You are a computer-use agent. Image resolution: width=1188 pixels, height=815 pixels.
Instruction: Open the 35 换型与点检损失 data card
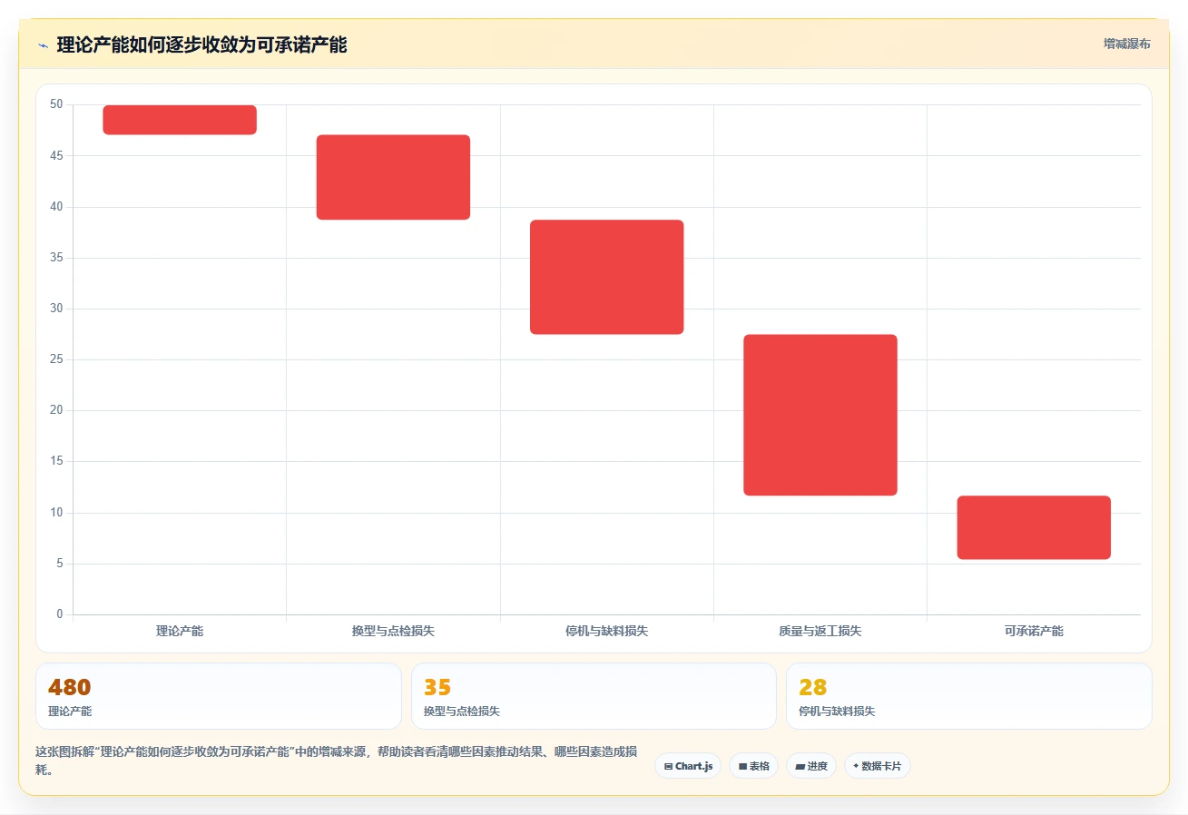(x=594, y=696)
